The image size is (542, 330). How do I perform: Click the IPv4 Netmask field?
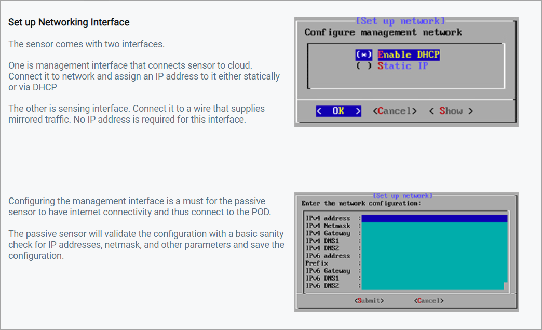coord(434,226)
